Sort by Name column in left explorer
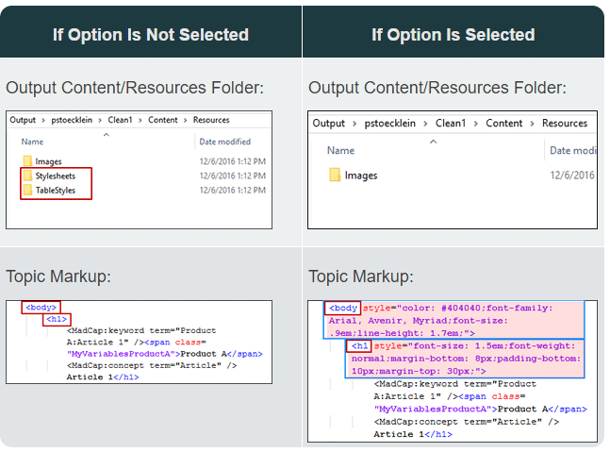 pos(32,142)
